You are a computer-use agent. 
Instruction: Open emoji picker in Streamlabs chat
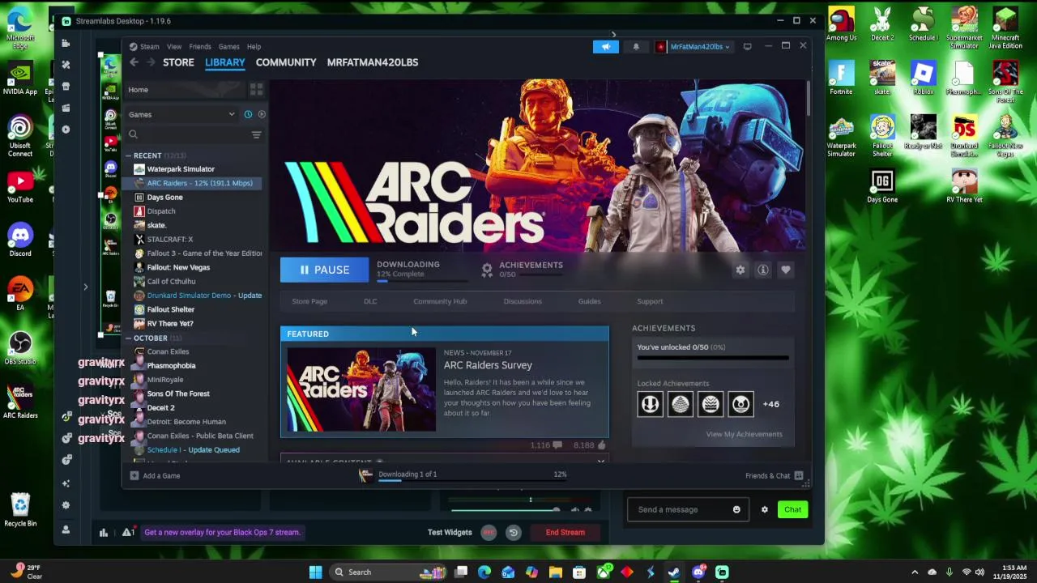[x=736, y=509]
